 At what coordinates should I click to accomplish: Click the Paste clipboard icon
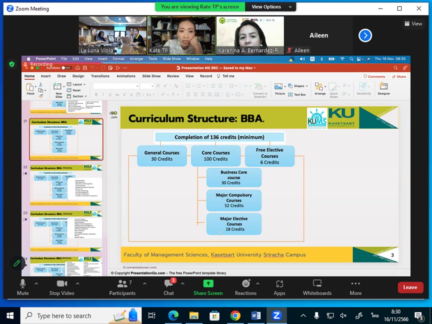pyautogui.click(x=30, y=87)
